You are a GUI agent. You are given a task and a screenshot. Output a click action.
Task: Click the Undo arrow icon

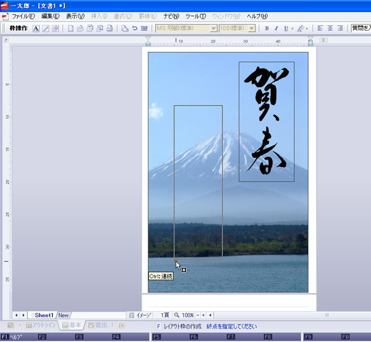(x=134, y=28)
